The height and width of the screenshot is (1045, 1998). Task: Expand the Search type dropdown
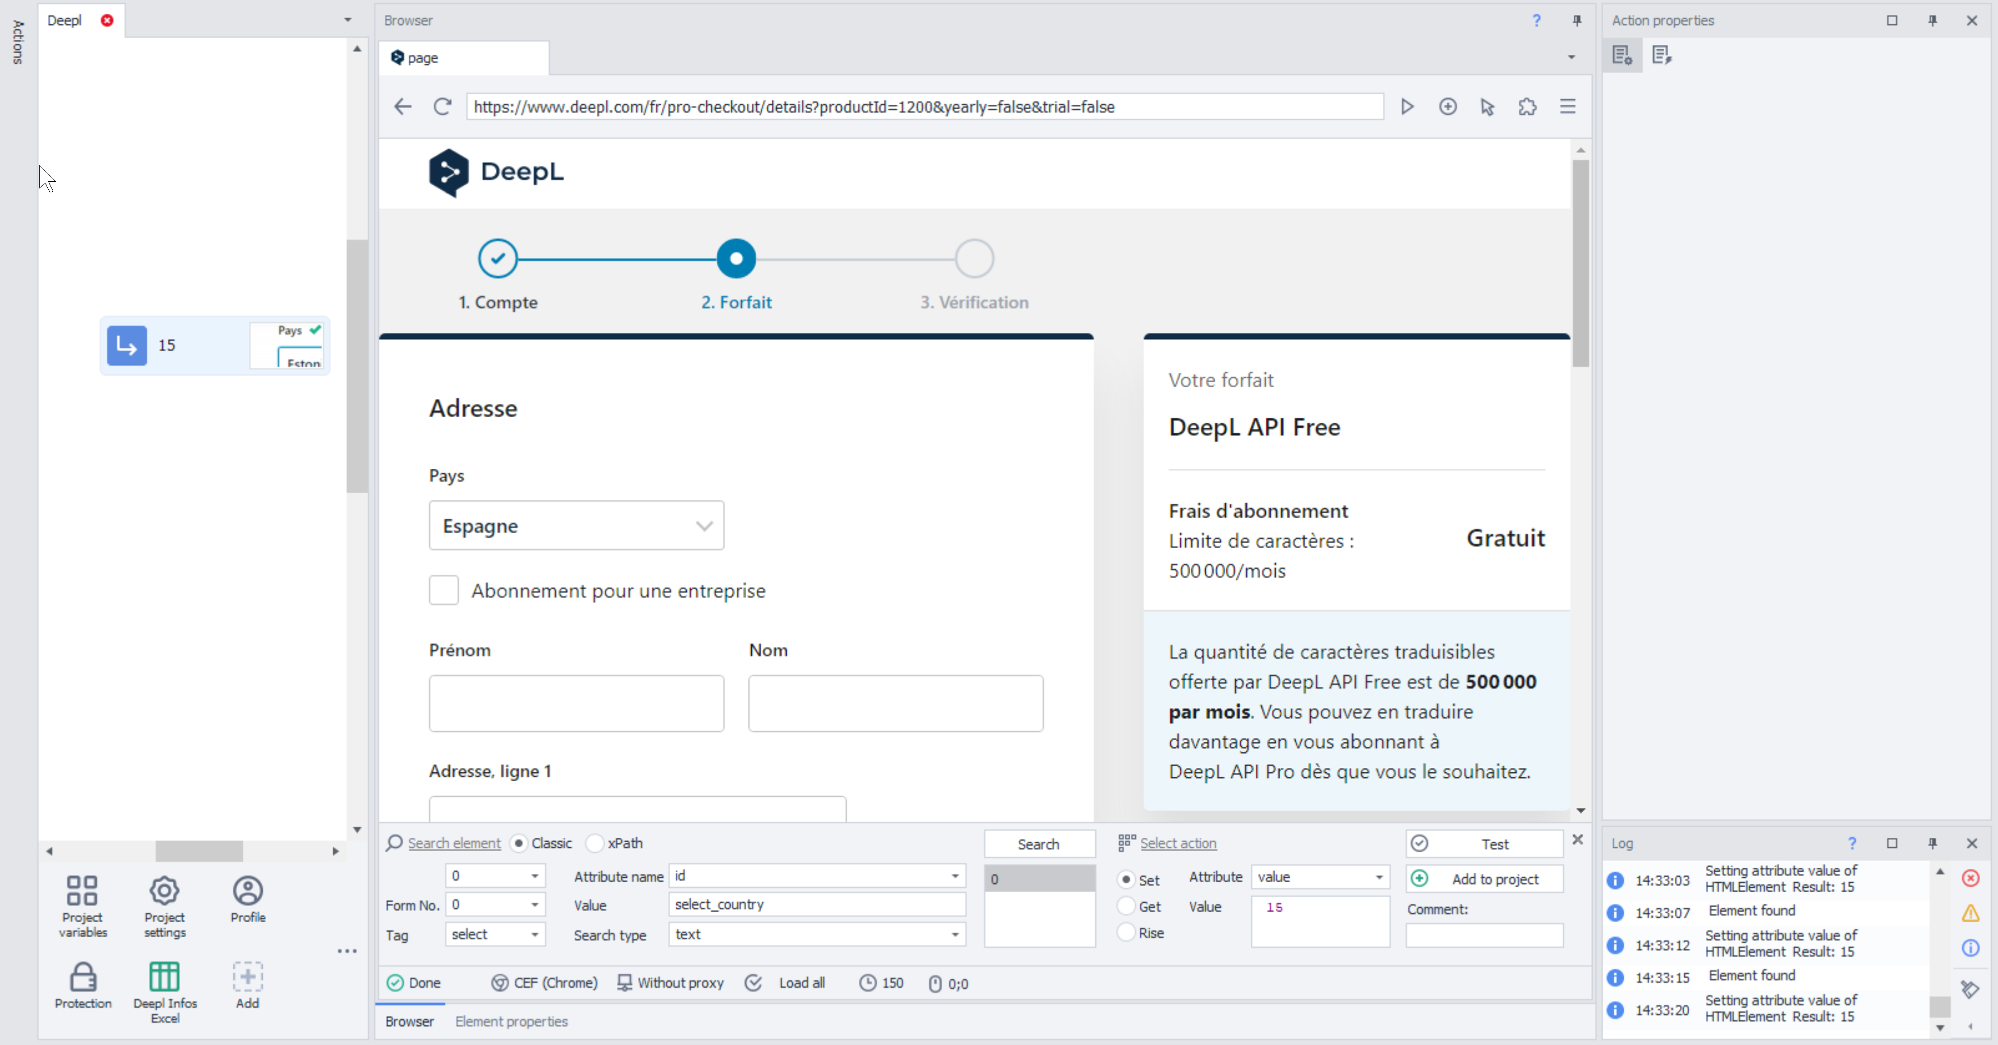(x=955, y=935)
